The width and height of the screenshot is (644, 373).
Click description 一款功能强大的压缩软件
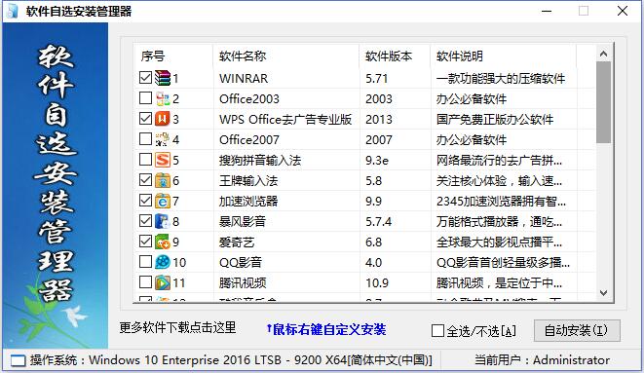(x=501, y=78)
